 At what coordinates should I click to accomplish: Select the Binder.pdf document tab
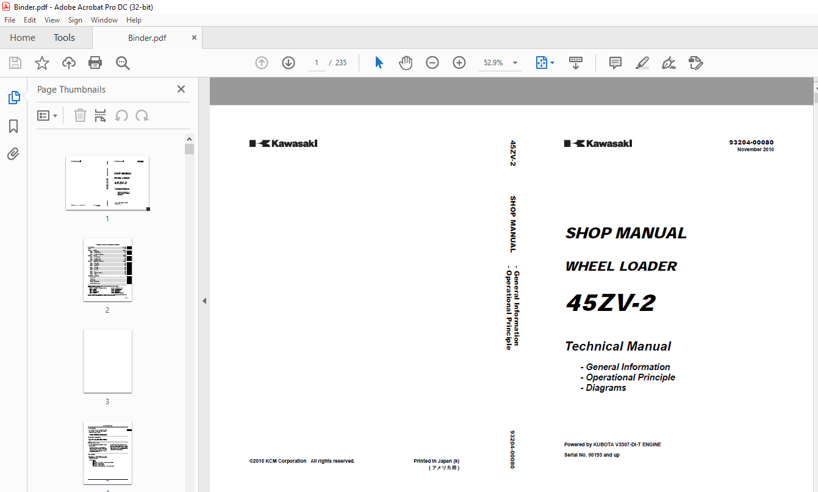tap(147, 38)
